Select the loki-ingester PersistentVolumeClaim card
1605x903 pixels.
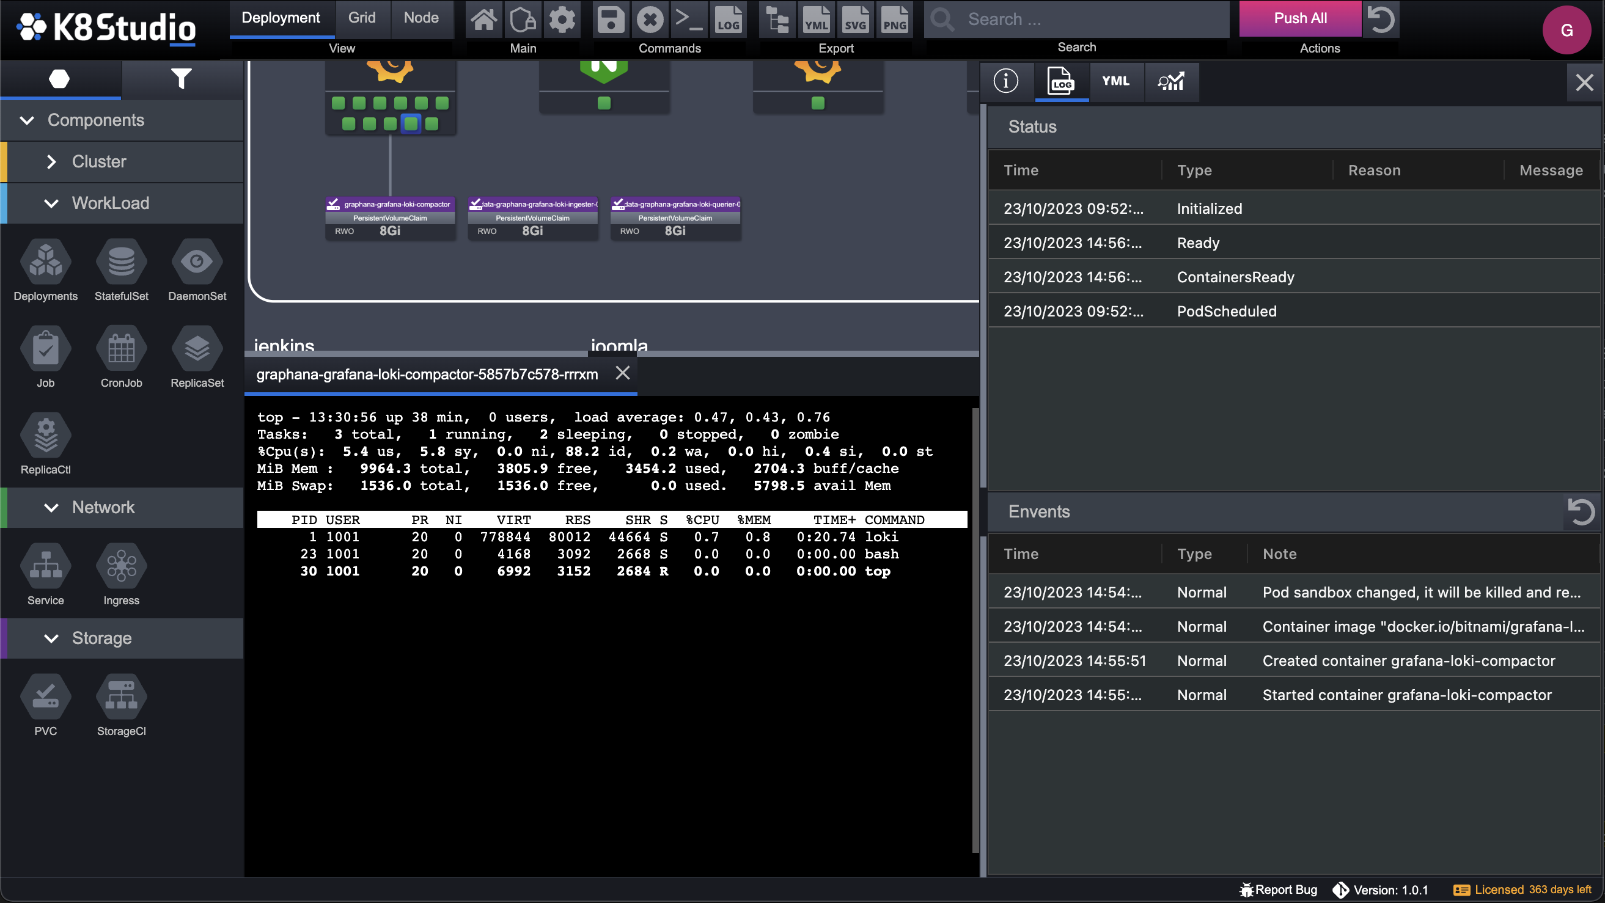pos(533,218)
